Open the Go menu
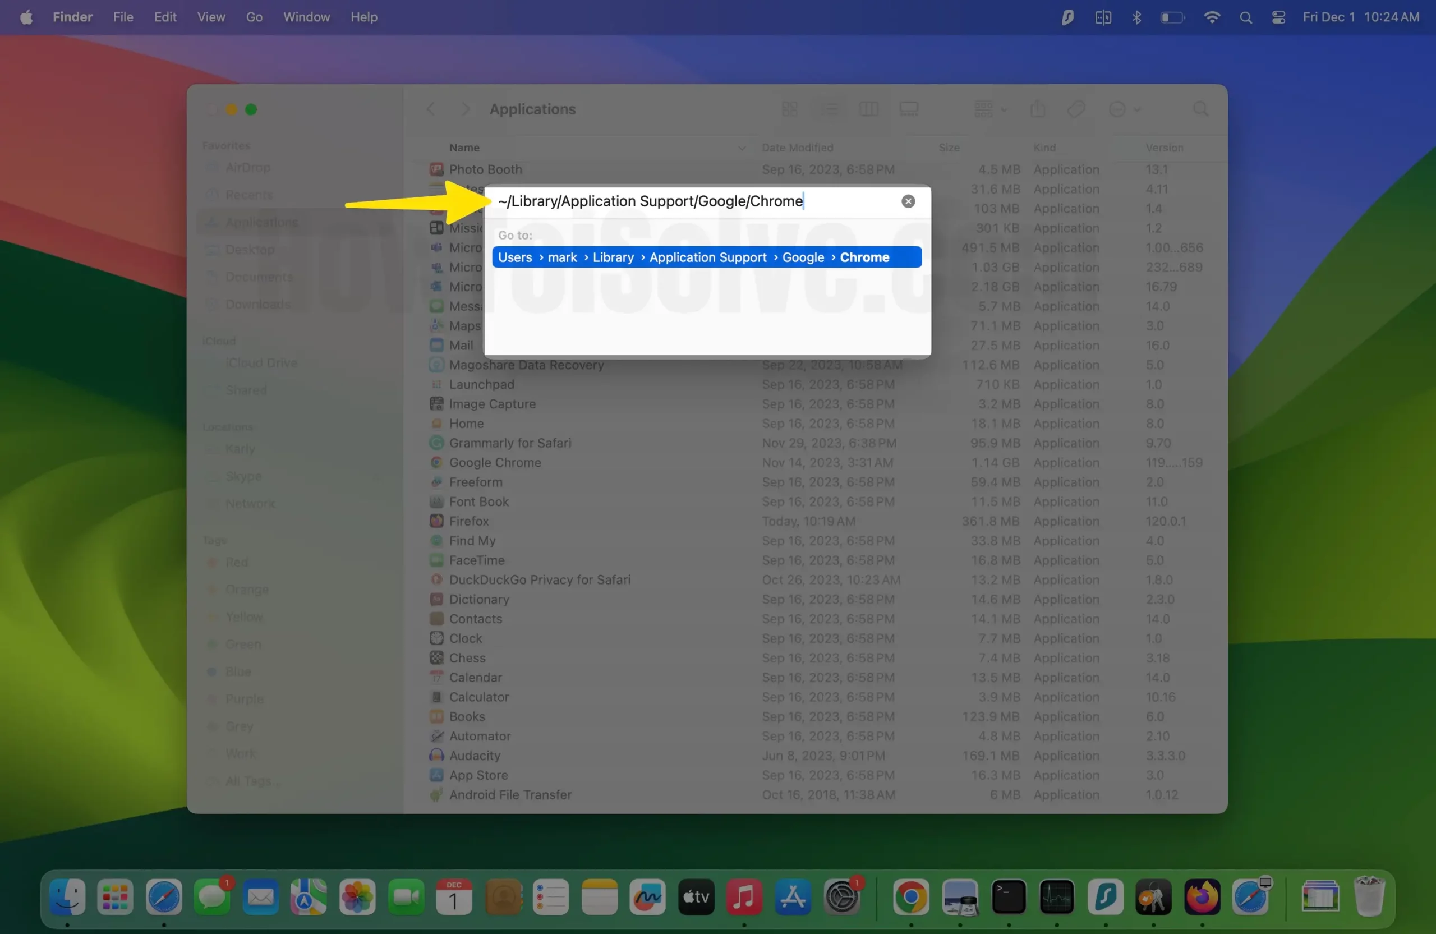The height and width of the screenshot is (934, 1436). pyautogui.click(x=254, y=17)
